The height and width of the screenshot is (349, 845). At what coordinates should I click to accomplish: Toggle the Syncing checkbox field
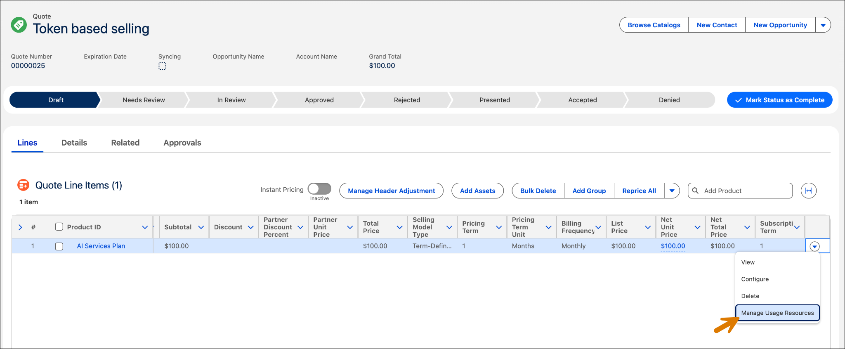[x=162, y=66]
